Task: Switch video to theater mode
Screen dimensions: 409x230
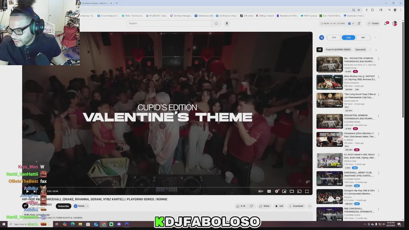Action: tap(292, 191)
